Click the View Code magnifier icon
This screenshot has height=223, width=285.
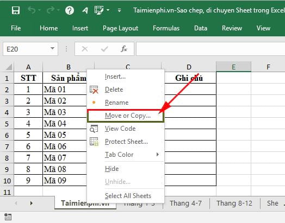tap(94, 129)
